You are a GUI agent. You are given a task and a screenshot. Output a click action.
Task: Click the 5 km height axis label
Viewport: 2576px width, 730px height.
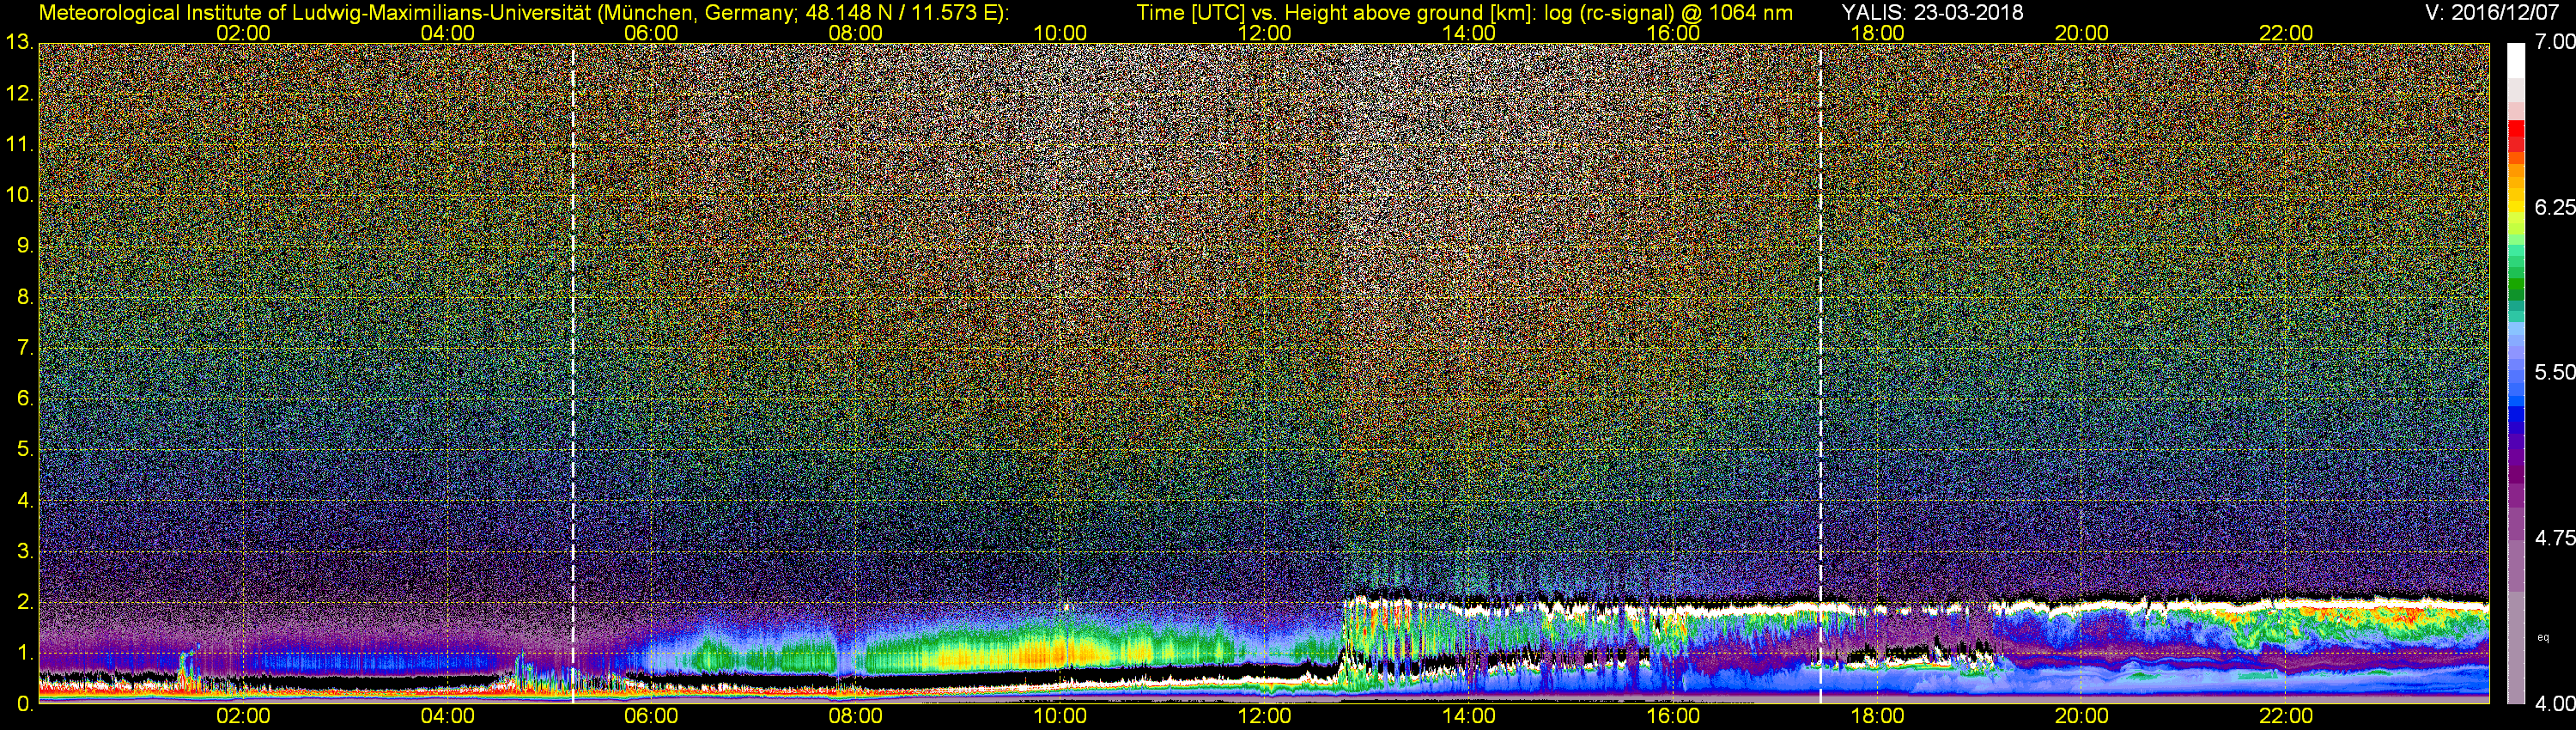[25, 449]
